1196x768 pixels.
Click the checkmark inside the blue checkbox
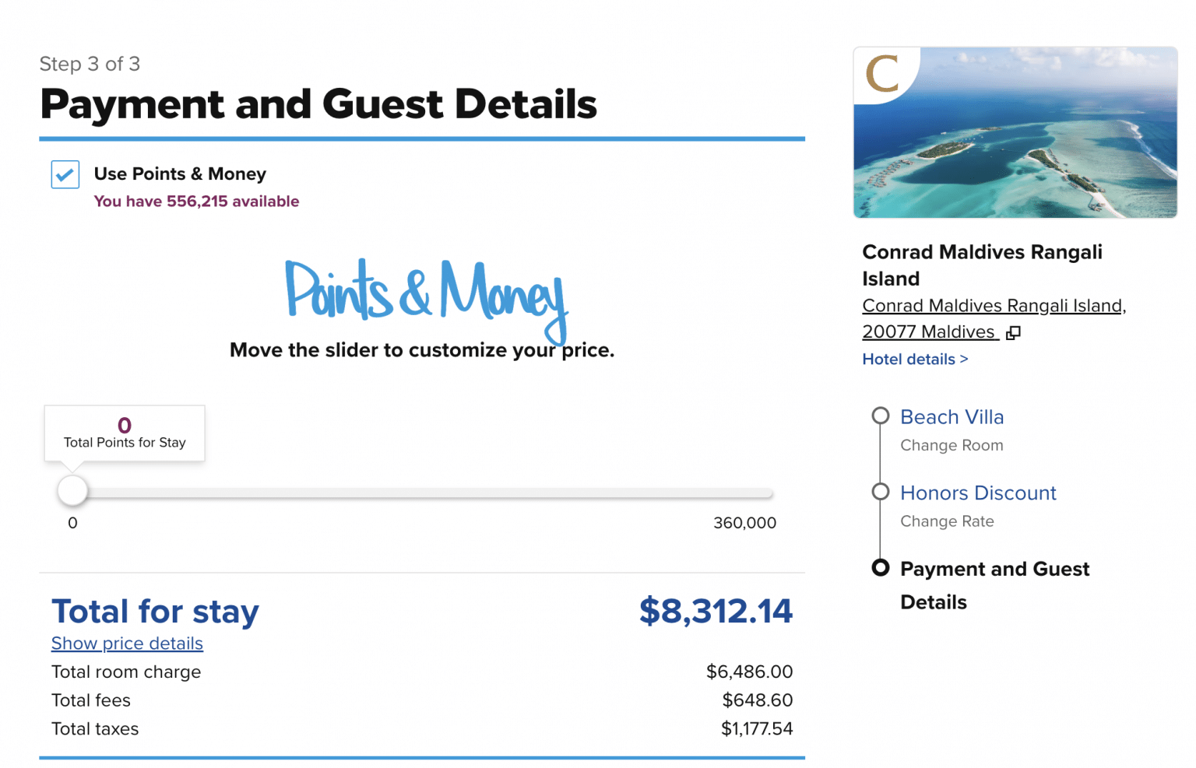(x=65, y=174)
